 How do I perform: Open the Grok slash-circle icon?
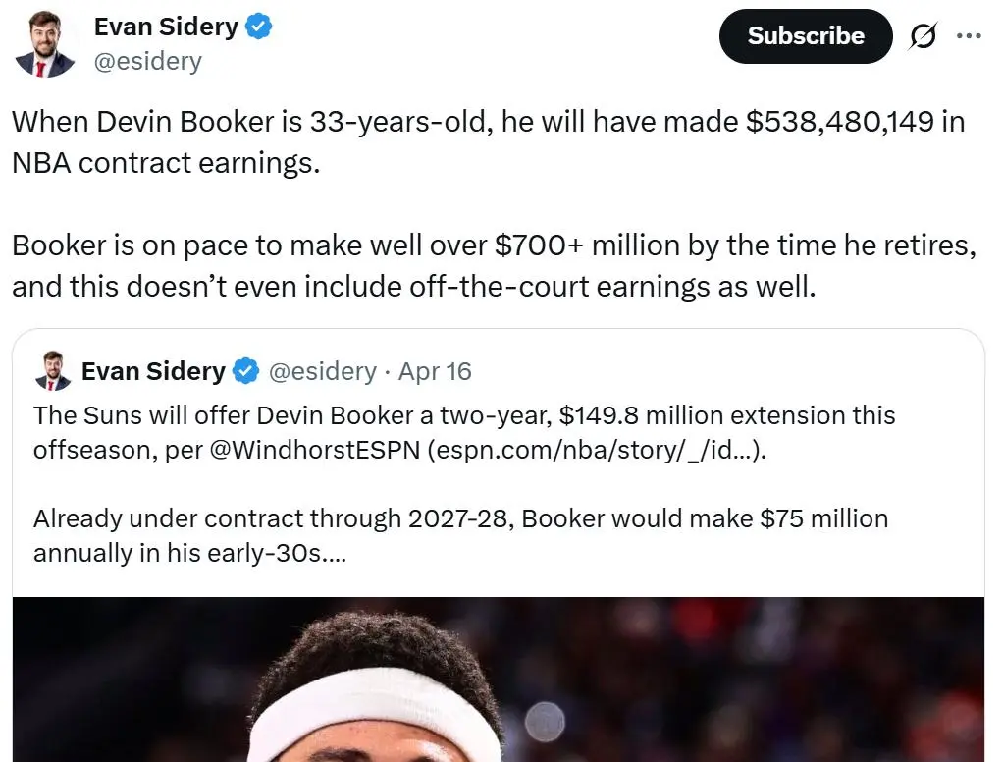pyautogui.click(x=924, y=35)
